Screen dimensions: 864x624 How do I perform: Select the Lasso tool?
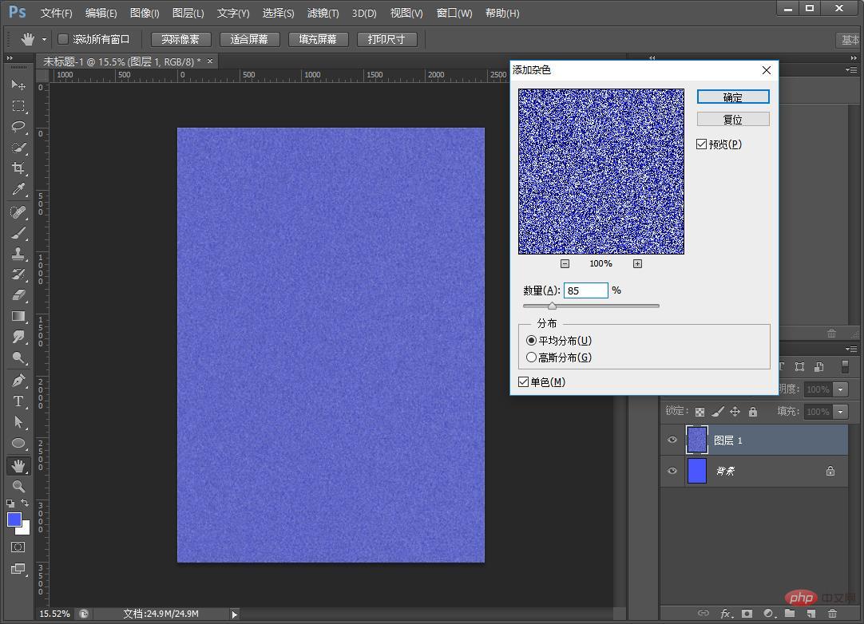pyautogui.click(x=18, y=127)
